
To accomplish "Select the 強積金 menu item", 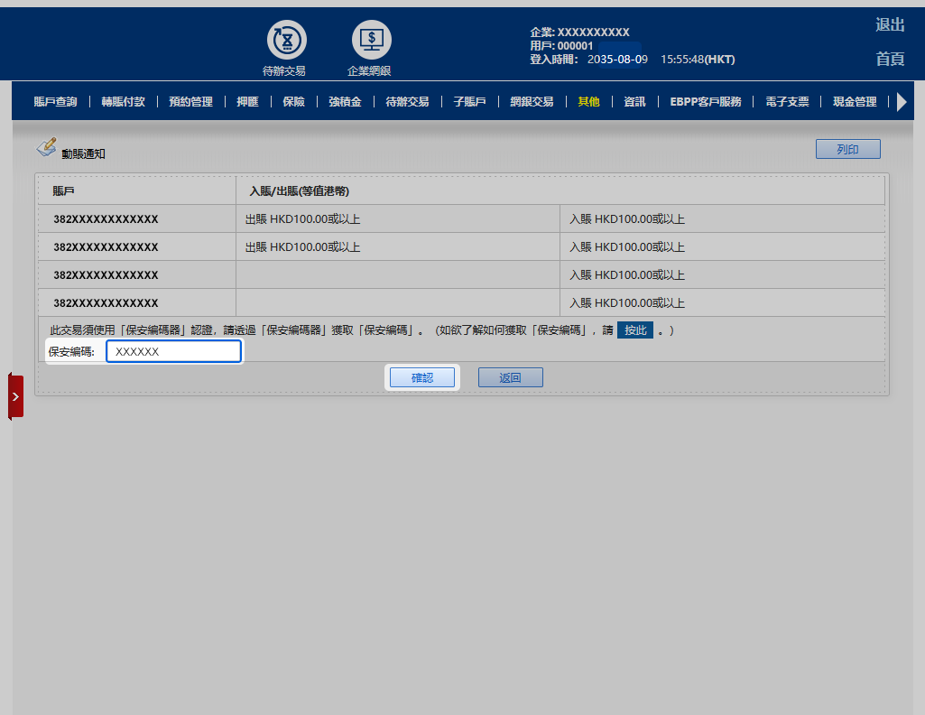I will 345,102.
